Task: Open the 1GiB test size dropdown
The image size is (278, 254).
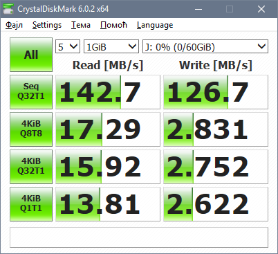Action: click(111, 46)
